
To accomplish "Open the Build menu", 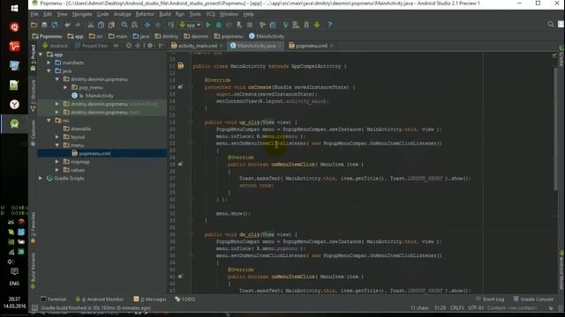I will click(165, 14).
